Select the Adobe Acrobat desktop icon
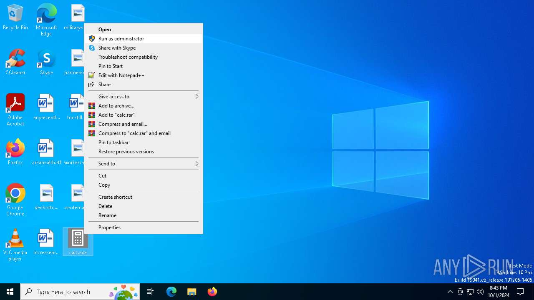 click(15, 110)
